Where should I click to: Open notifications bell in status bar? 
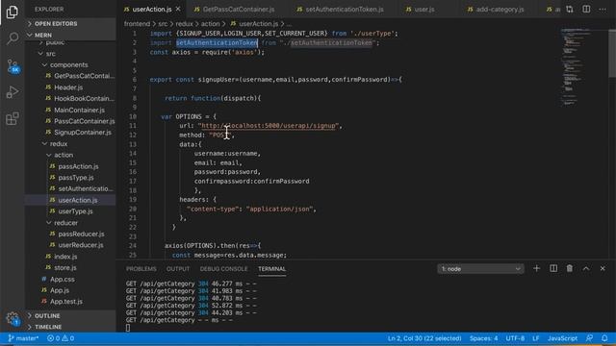[604, 338]
